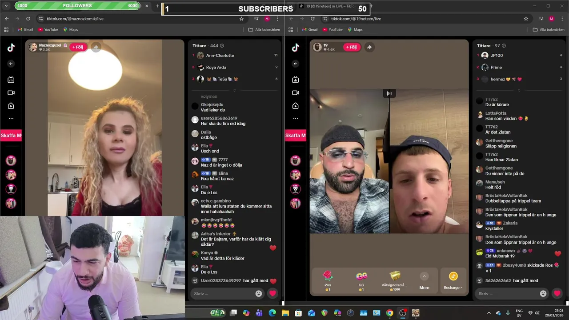This screenshot has width=569, height=320.
Task: Open Chrome apps grid in left window
Action: (6, 30)
